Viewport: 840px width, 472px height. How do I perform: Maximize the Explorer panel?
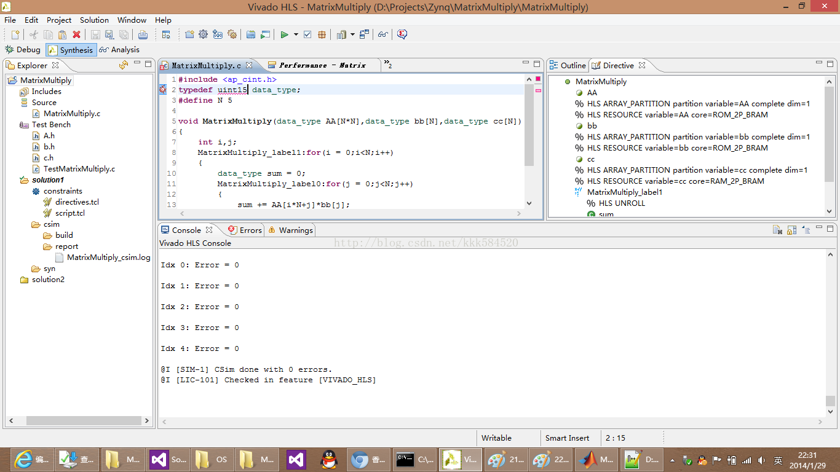pyautogui.click(x=148, y=63)
